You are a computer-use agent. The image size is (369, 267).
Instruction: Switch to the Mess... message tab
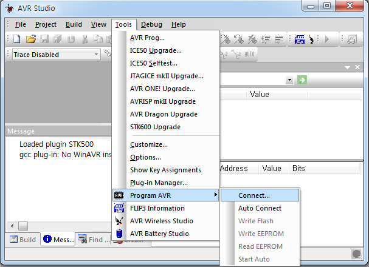tap(58, 239)
